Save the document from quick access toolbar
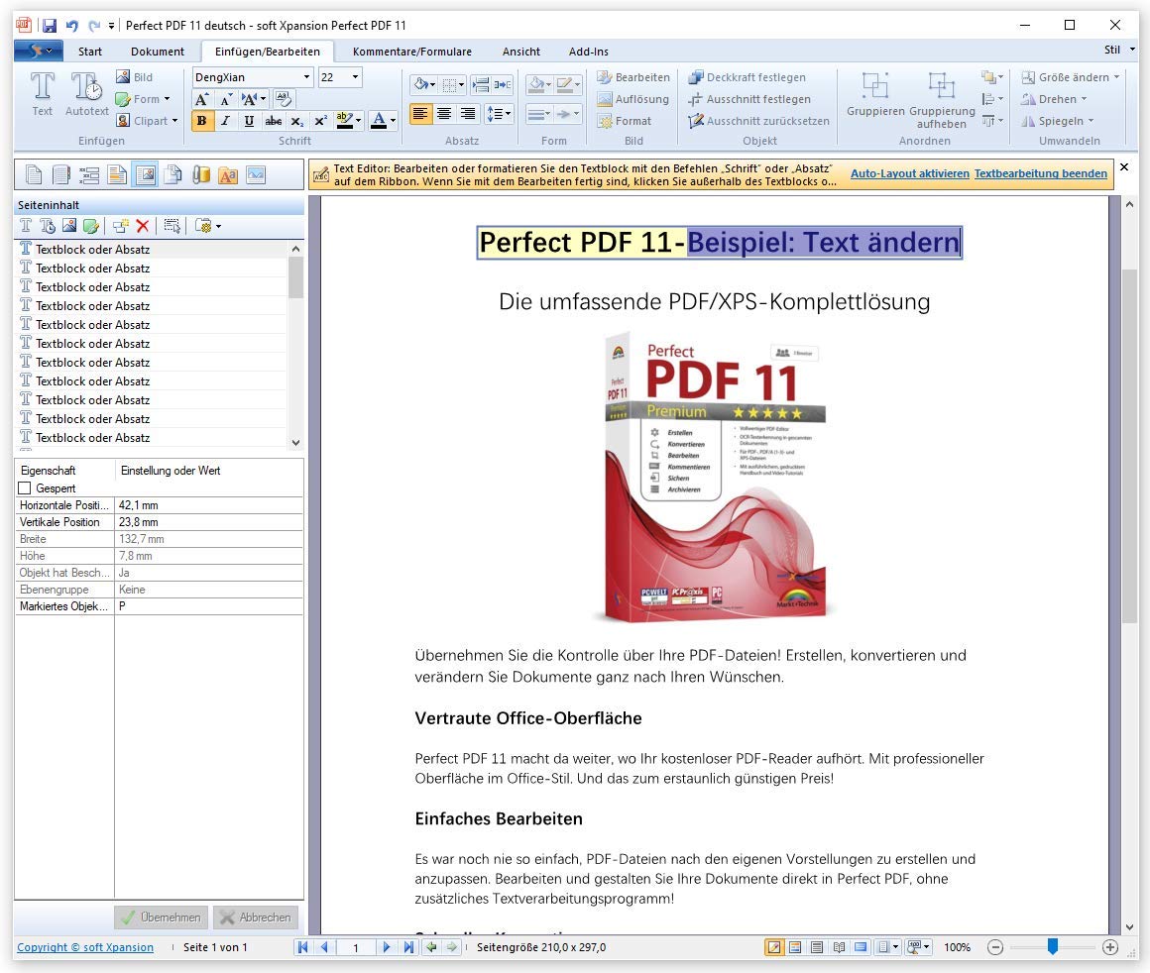 click(x=50, y=26)
